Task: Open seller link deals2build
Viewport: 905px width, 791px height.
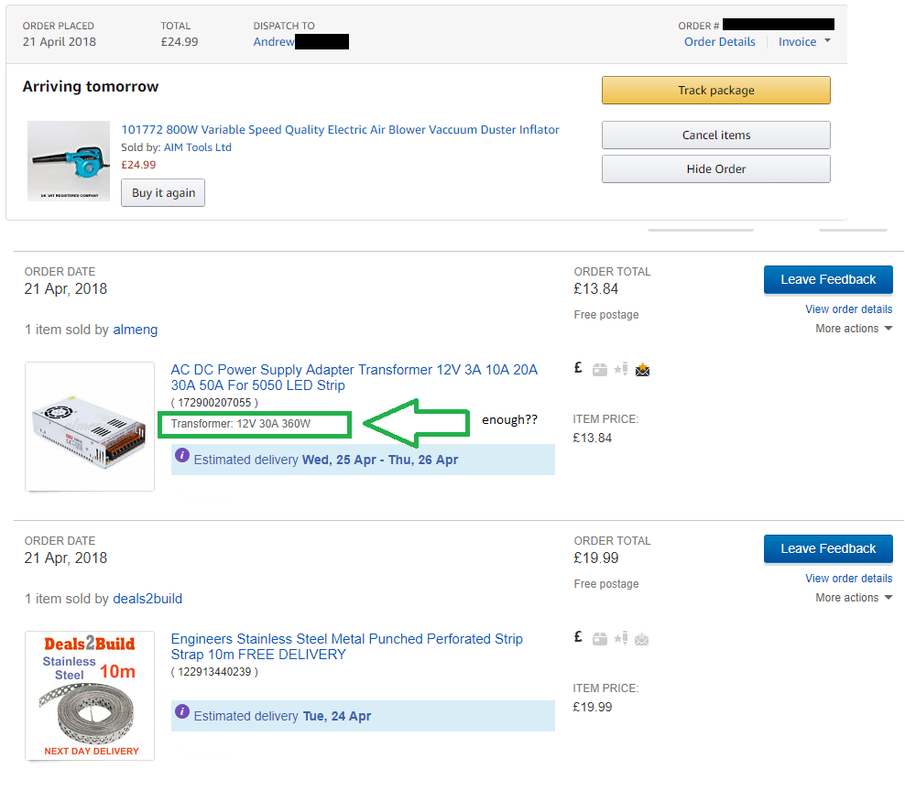Action: click(x=147, y=599)
